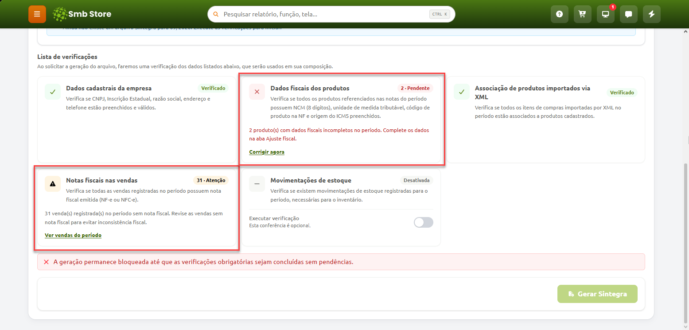Click the Lista de verificações heading
The height and width of the screenshot is (330, 689).
(x=67, y=57)
